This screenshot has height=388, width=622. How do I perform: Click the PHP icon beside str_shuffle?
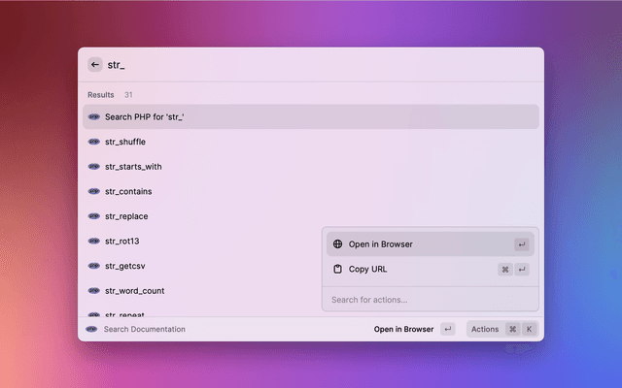point(94,142)
